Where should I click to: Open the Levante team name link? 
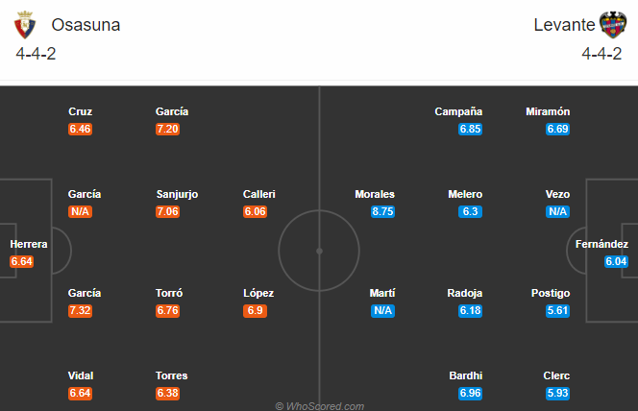click(x=564, y=25)
